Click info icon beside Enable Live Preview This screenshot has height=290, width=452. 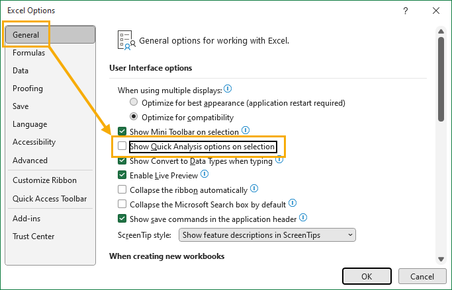(204, 174)
